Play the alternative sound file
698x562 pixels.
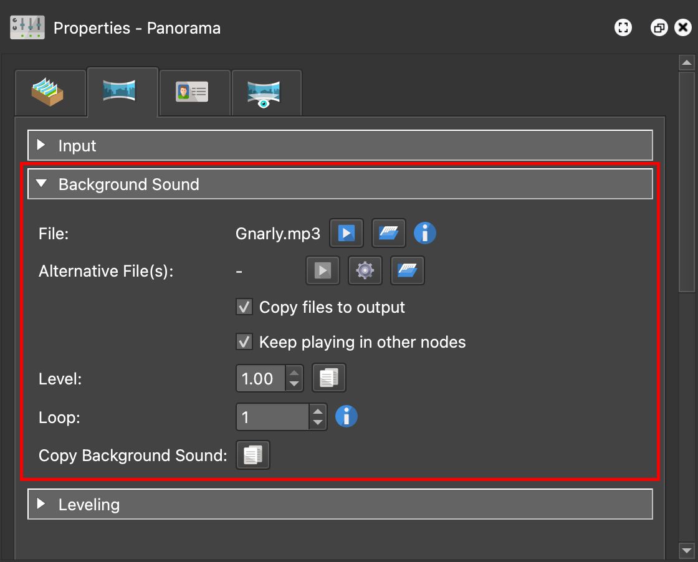click(x=323, y=270)
